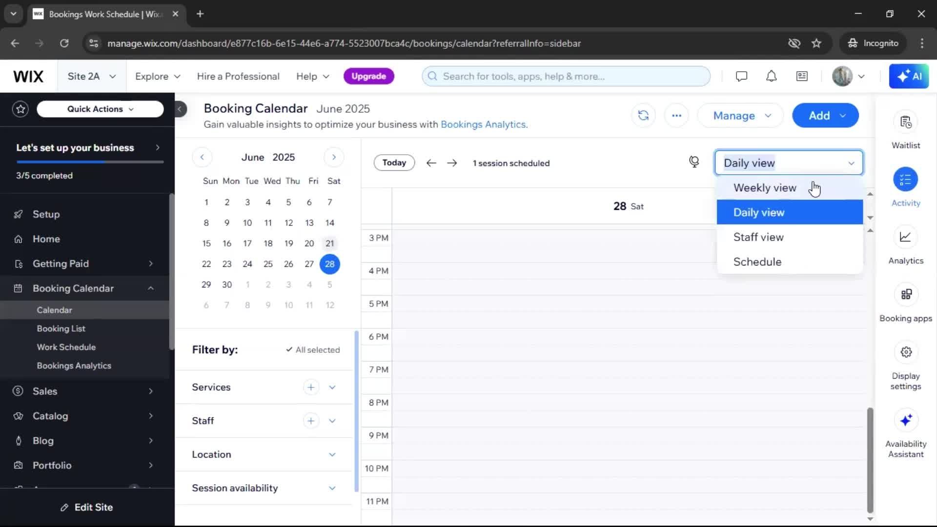This screenshot has height=527, width=937.
Task: Go to previous day arrow
Action: pyautogui.click(x=431, y=163)
